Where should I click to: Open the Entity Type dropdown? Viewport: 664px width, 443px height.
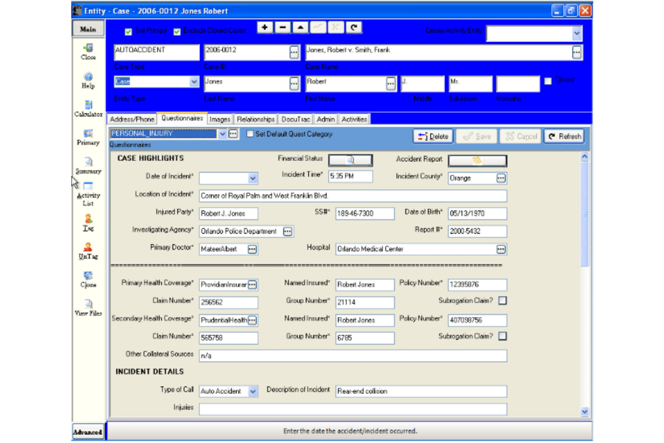click(194, 82)
